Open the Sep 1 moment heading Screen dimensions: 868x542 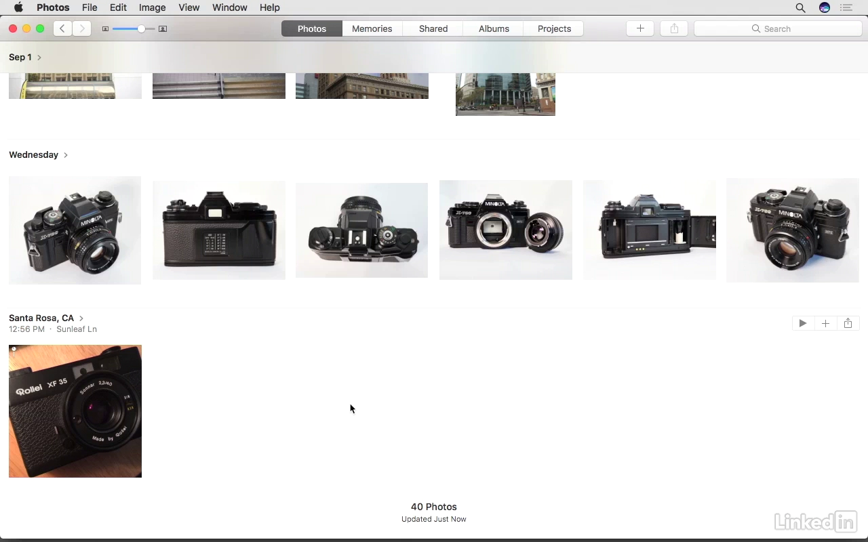(20, 57)
